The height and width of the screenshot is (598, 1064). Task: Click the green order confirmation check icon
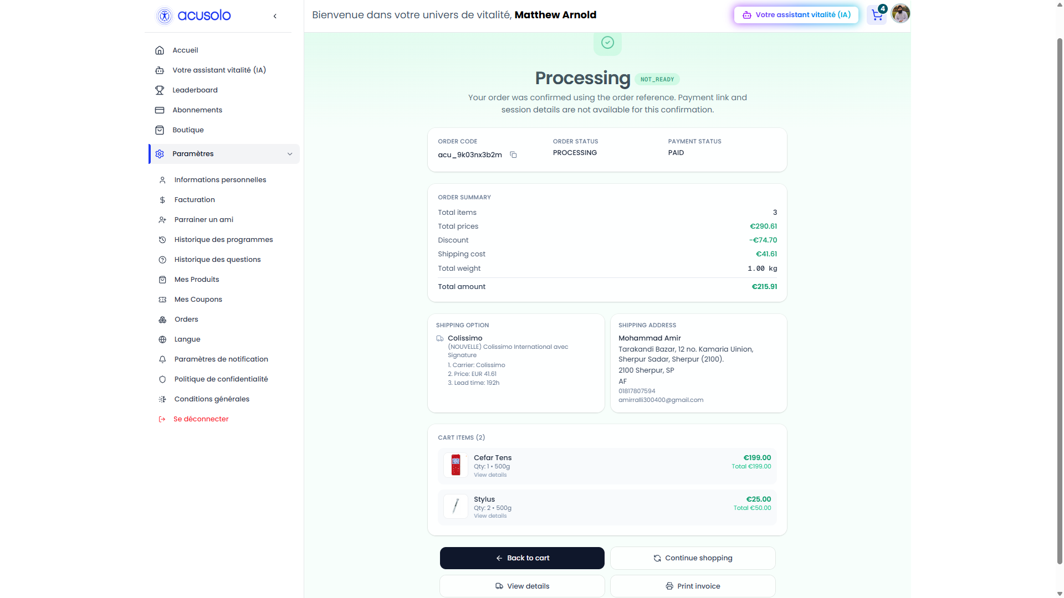607,43
